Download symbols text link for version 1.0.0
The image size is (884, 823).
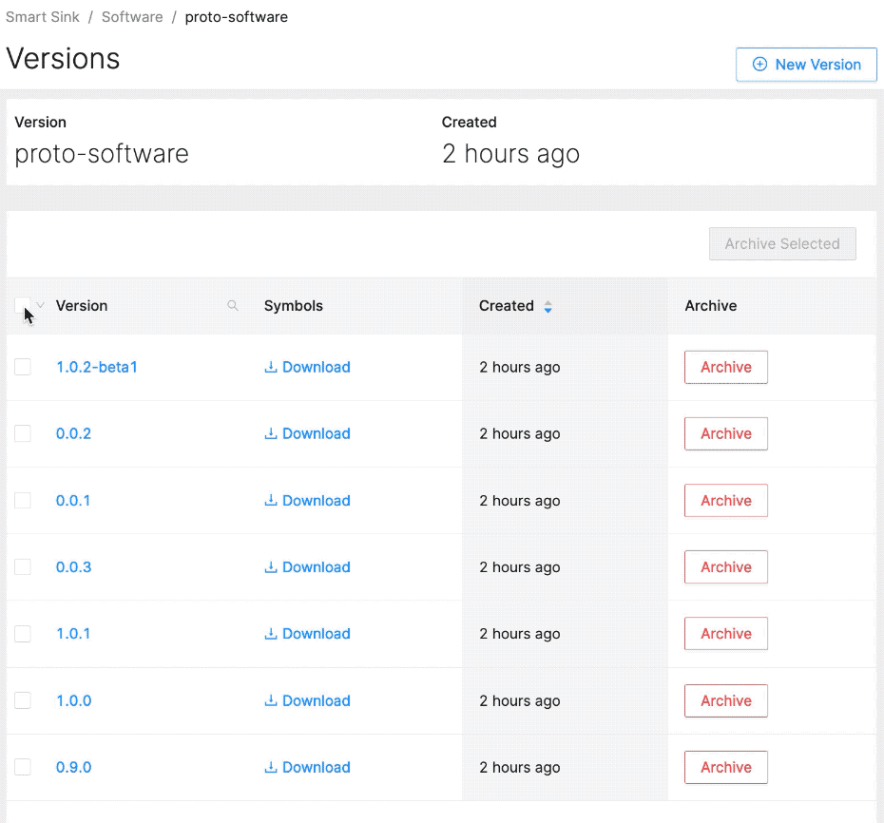coord(316,700)
